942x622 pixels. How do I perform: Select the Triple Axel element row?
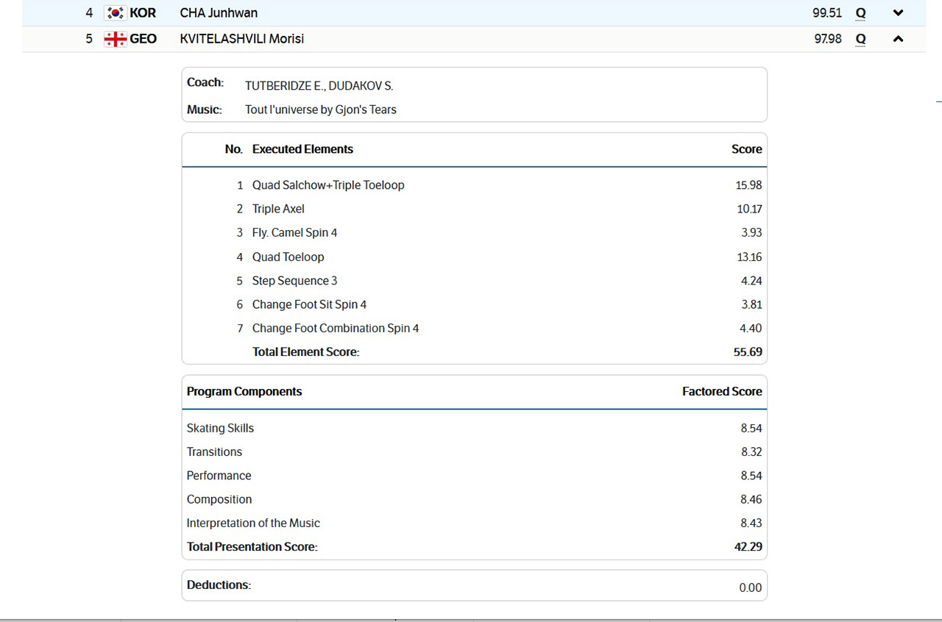point(278,209)
